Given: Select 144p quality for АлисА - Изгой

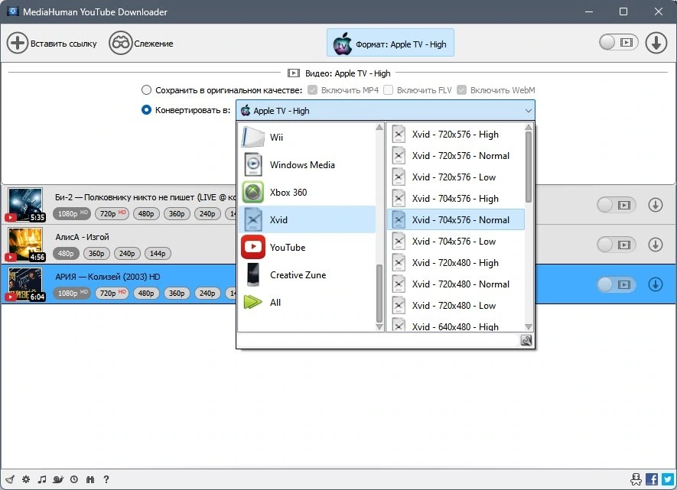Looking at the screenshot, I should 158,254.
